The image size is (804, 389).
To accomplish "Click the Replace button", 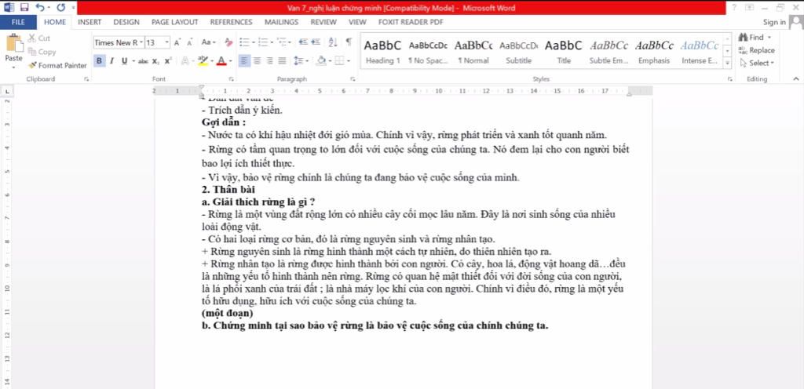I will point(757,50).
